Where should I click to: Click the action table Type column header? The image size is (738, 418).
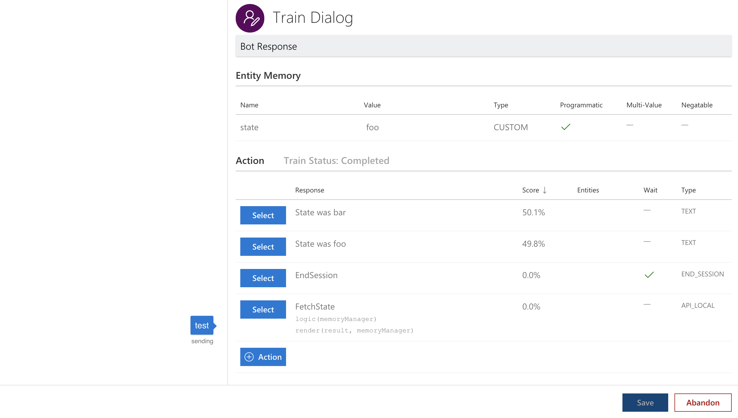[x=688, y=190]
